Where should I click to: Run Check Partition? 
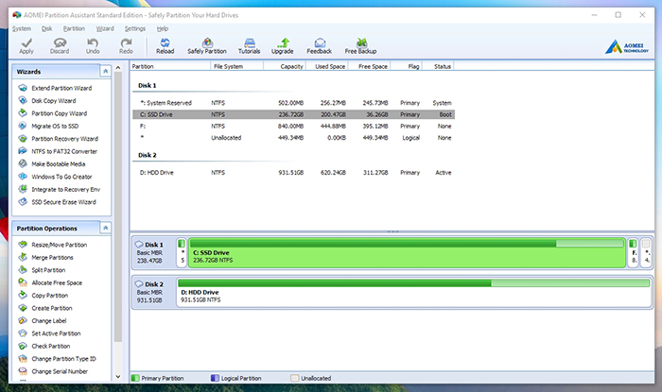pyautogui.click(x=51, y=346)
